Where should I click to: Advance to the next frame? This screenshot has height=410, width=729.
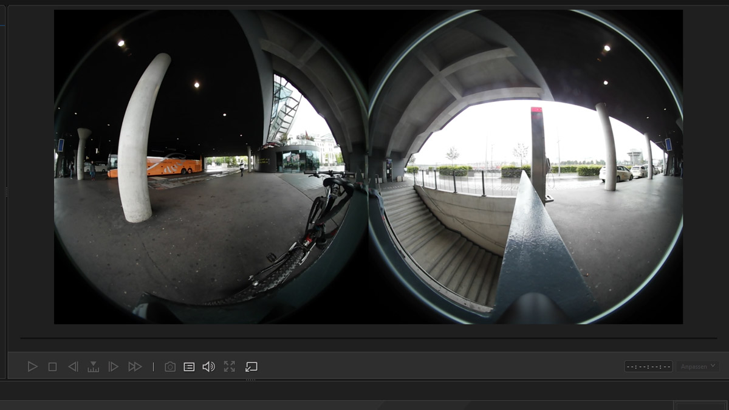(x=113, y=367)
